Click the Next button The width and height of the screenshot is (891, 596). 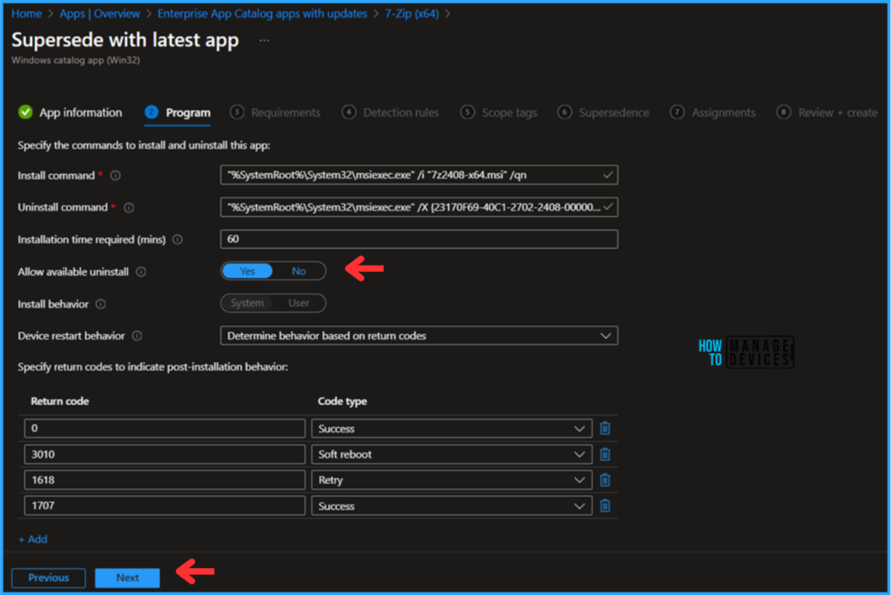(x=127, y=578)
